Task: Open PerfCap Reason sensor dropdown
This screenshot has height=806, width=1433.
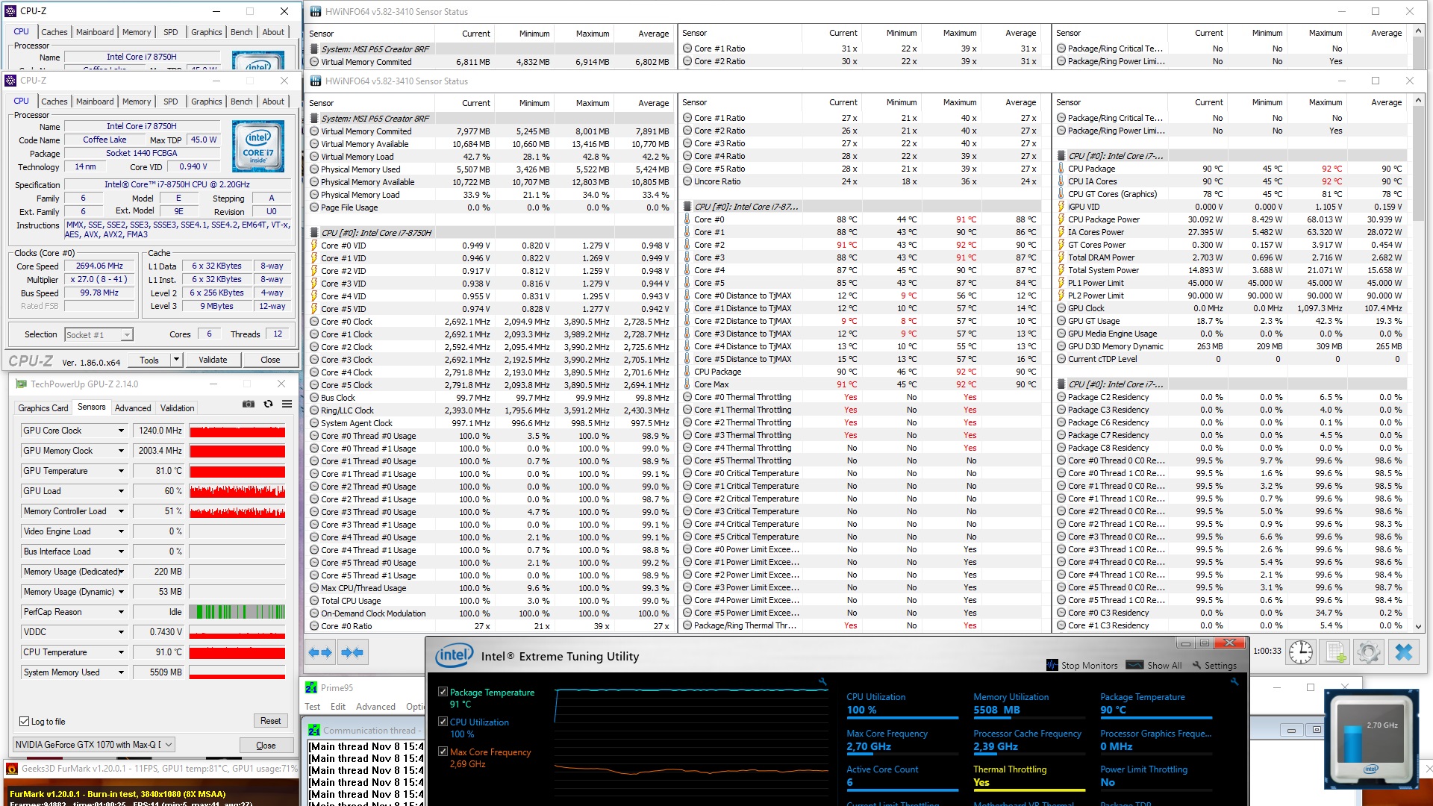Action: coord(121,612)
